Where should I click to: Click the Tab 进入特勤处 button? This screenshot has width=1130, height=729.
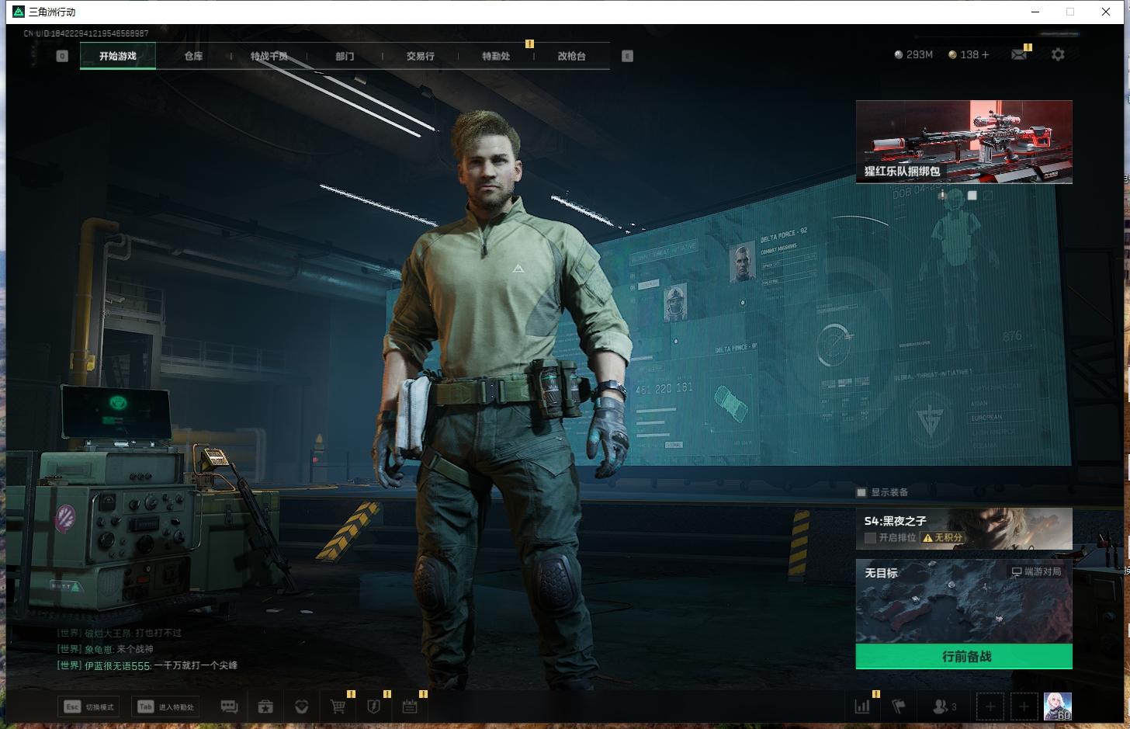click(166, 706)
